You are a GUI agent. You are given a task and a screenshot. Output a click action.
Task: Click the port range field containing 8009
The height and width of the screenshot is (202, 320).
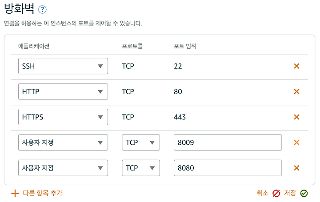[x=228, y=143]
